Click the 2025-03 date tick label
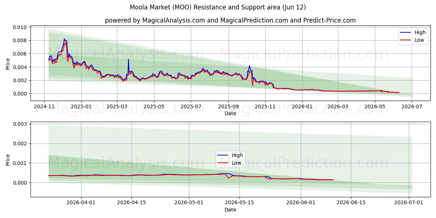436x218 pixels. 117,107
